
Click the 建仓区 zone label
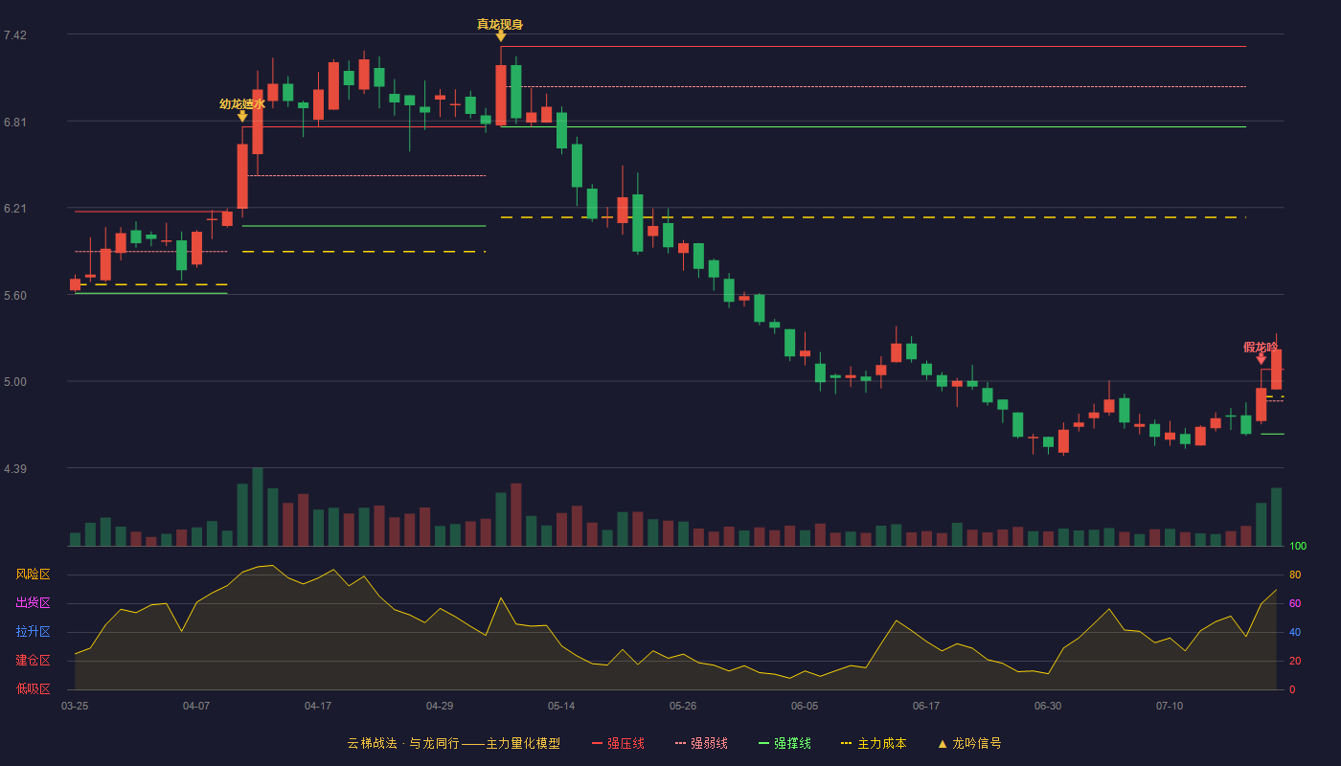33,661
